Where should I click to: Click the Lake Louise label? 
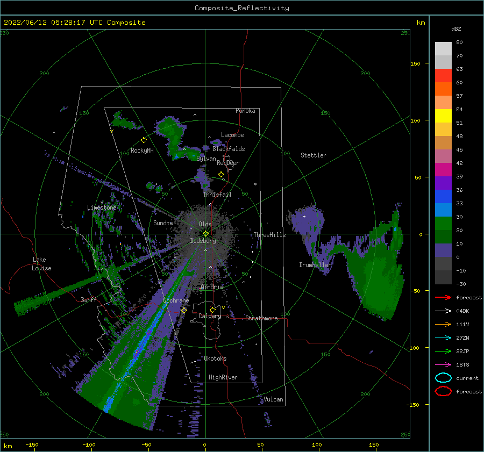(41, 264)
